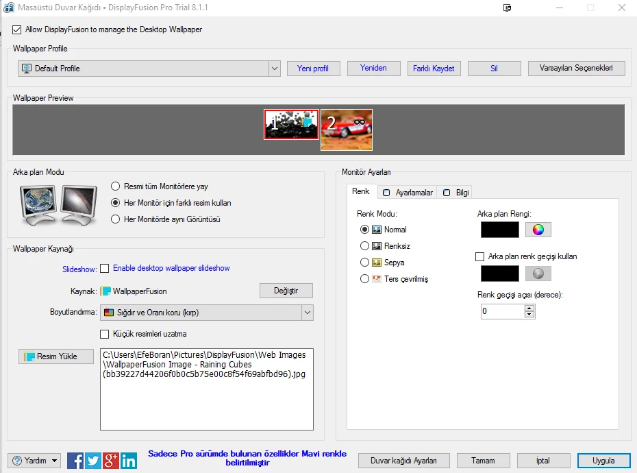Select 'Resmi tüm Monitörlere yay' option
The width and height of the screenshot is (637, 473).
pos(116,186)
